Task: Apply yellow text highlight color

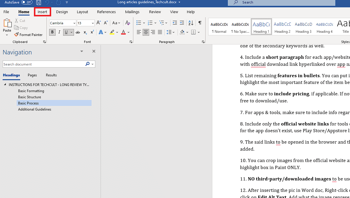Action: (112, 32)
